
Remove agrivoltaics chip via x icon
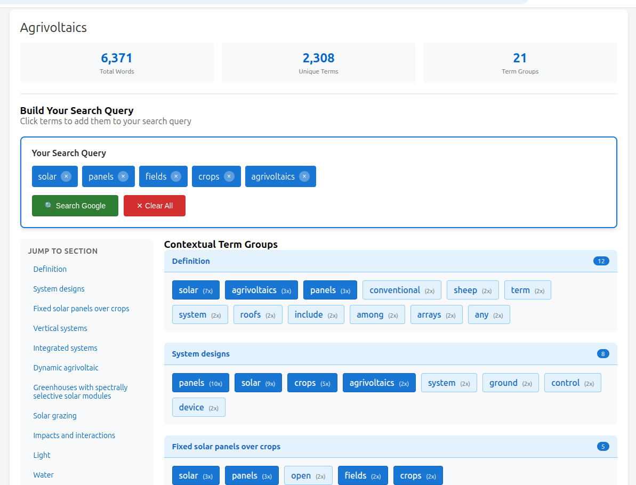point(304,176)
